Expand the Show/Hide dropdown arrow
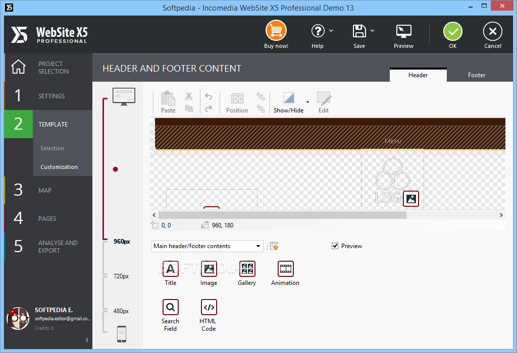Screen dimensions: 517x353 click(x=307, y=102)
